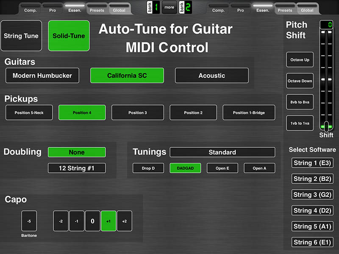
Task: Set capo to +2
Action: (x=124, y=221)
